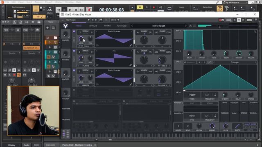Select next OSC 1 wavetable arrow
Viewport: 262px width, 147px height.
click(131, 31)
